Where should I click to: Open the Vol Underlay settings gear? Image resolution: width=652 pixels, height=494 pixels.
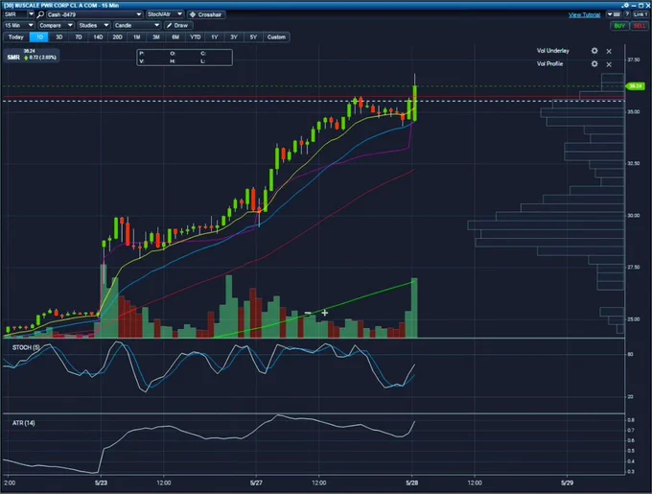point(594,51)
